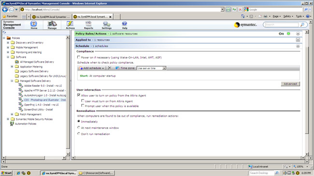Close the active ns.SymEPM.local tab
The height and width of the screenshot is (176, 314).
110,17
